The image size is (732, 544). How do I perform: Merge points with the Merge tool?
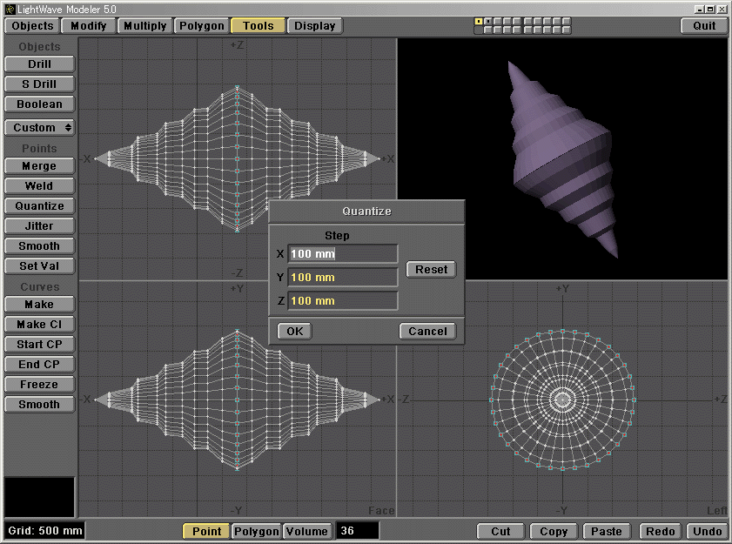tap(38, 165)
